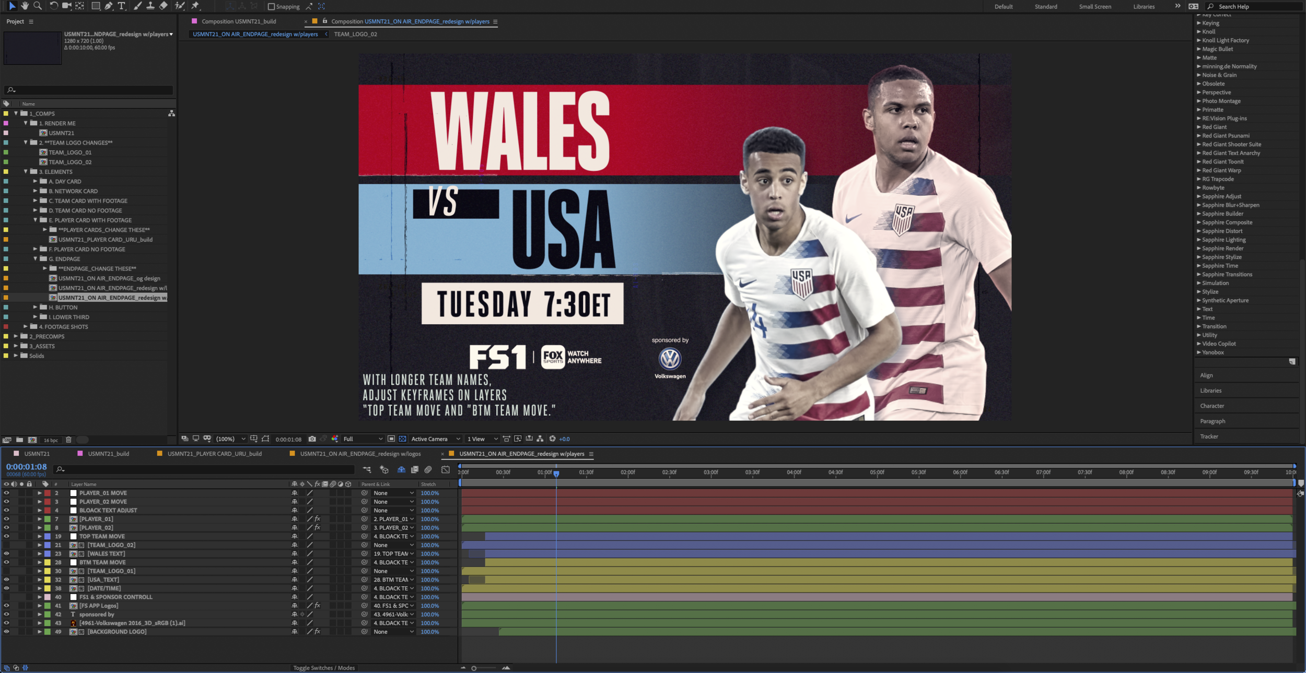The height and width of the screenshot is (673, 1306).
Task: Open the Full resolution dropdown
Action: pos(363,439)
